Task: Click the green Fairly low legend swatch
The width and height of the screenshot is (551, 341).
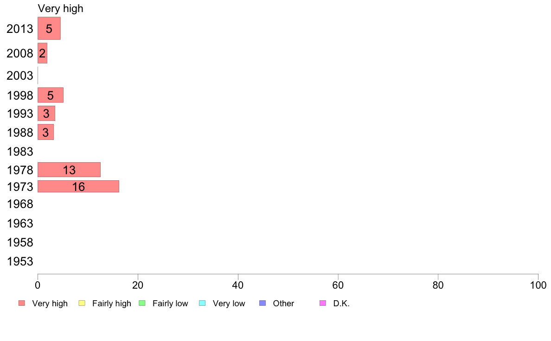Action: (142, 303)
